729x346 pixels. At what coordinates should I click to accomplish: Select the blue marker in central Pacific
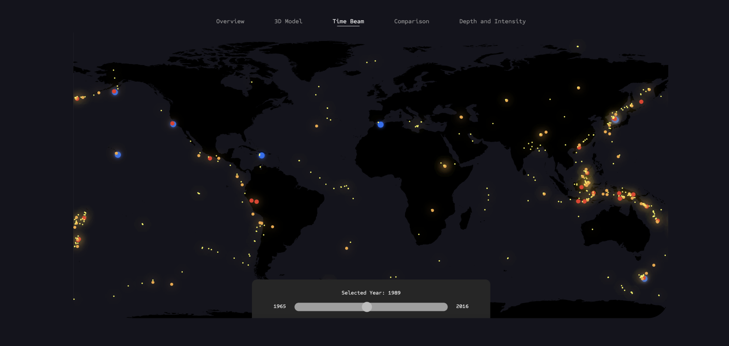coord(118,155)
